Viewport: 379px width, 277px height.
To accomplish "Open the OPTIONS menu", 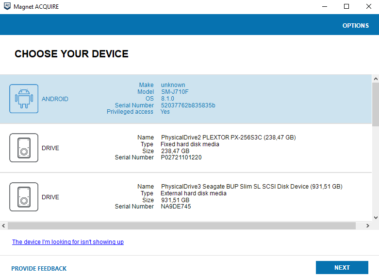I will [356, 26].
